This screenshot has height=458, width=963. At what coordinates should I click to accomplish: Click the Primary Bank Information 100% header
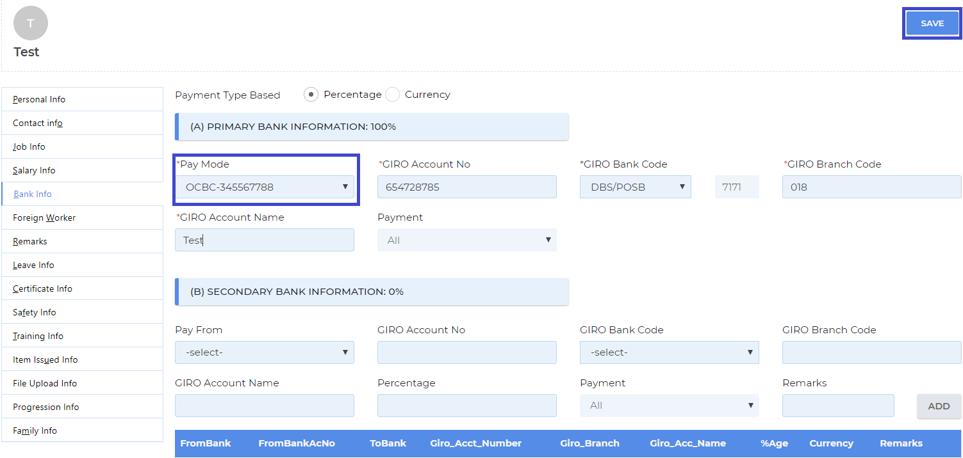click(372, 127)
